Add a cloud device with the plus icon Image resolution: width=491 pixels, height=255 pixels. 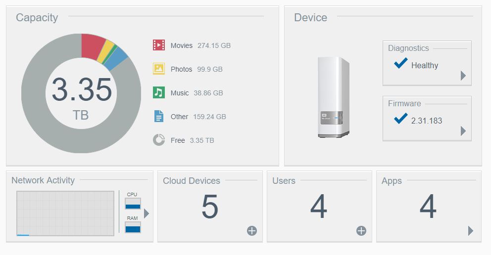pyautogui.click(x=252, y=231)
